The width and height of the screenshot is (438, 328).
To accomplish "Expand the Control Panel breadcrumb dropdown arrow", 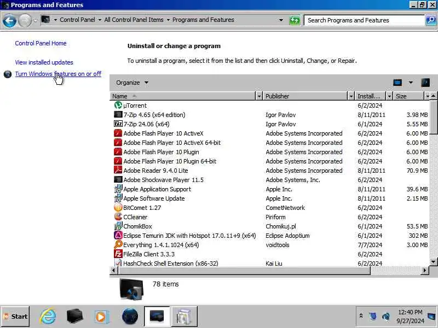I will [100, 20].
